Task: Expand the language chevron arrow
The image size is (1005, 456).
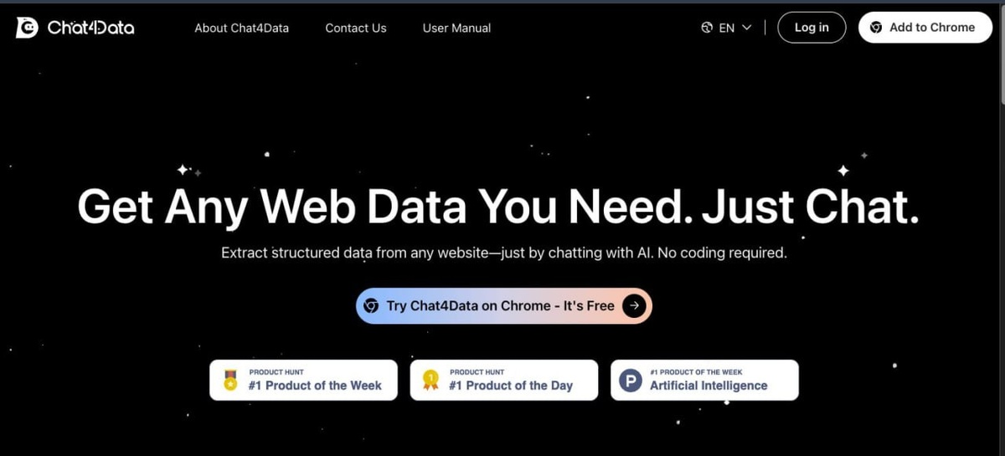Action: [x=746, y=28]
